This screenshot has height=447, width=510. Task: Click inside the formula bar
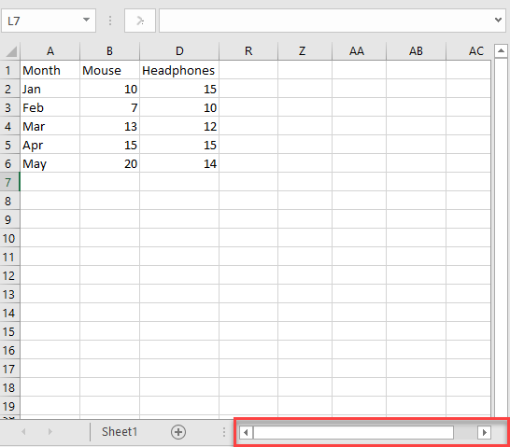(x=325, y=21)
